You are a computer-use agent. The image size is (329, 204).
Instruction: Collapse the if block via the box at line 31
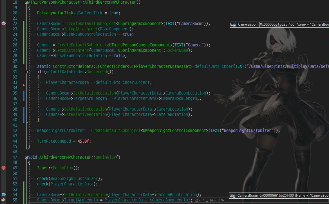pos(26,71)
